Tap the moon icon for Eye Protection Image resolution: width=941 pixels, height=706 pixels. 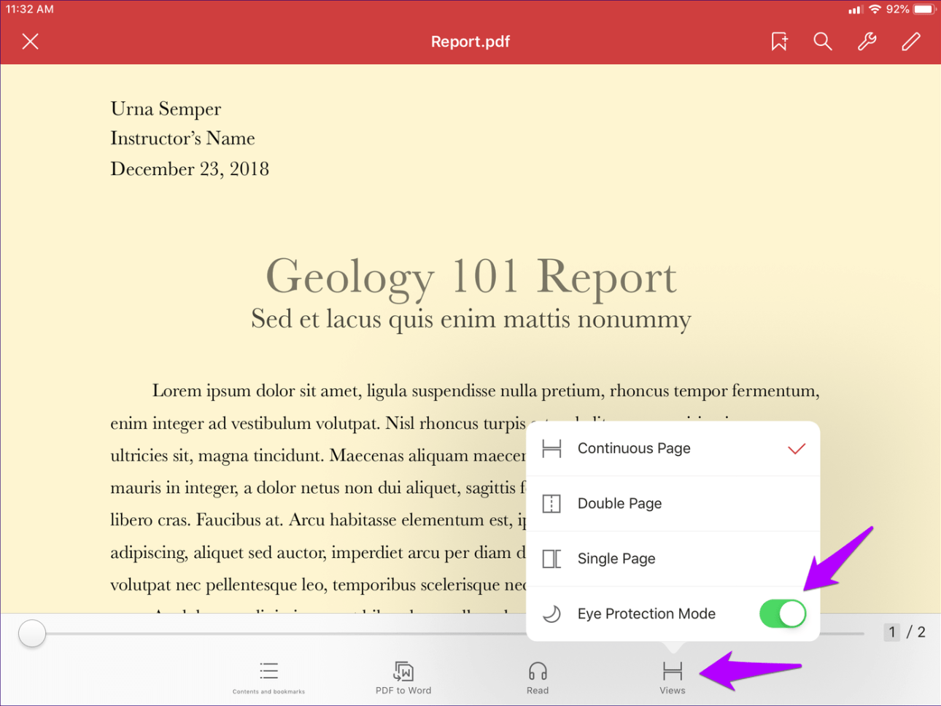[552, 614]
